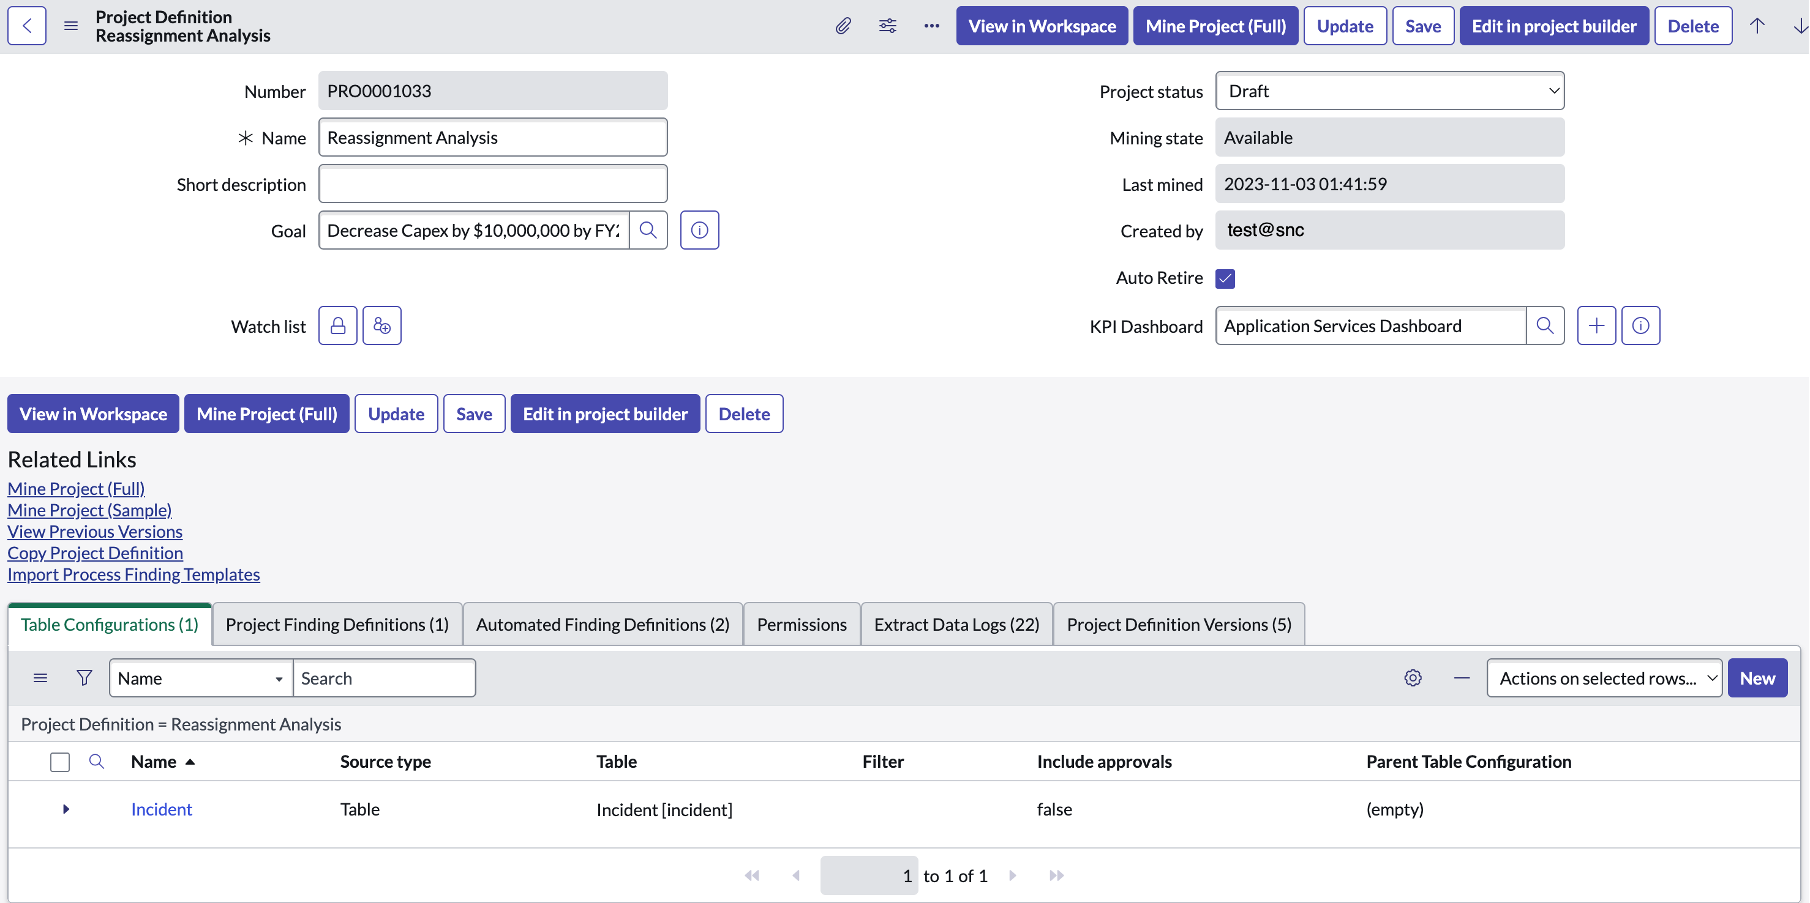Preview the Goal record info icon

point(699,229)
